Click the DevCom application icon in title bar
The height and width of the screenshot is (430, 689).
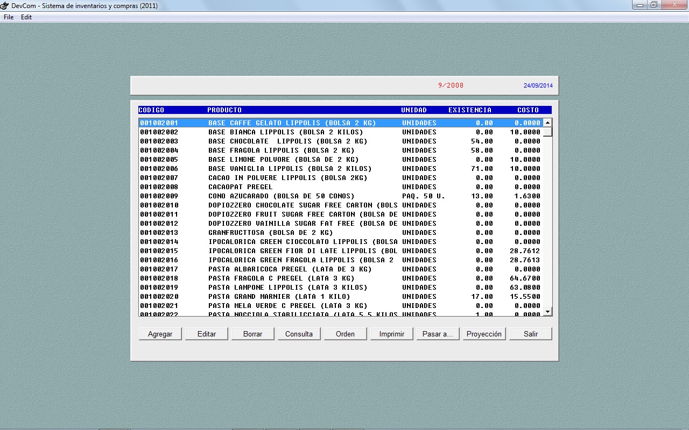pos(5,5)
